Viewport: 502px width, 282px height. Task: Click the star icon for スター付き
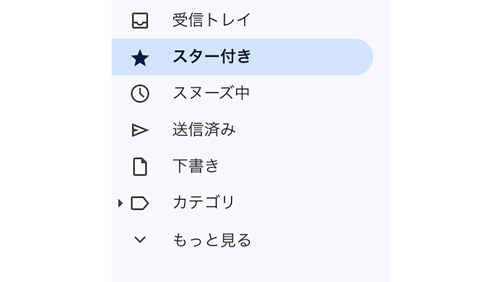coord(140,58)
